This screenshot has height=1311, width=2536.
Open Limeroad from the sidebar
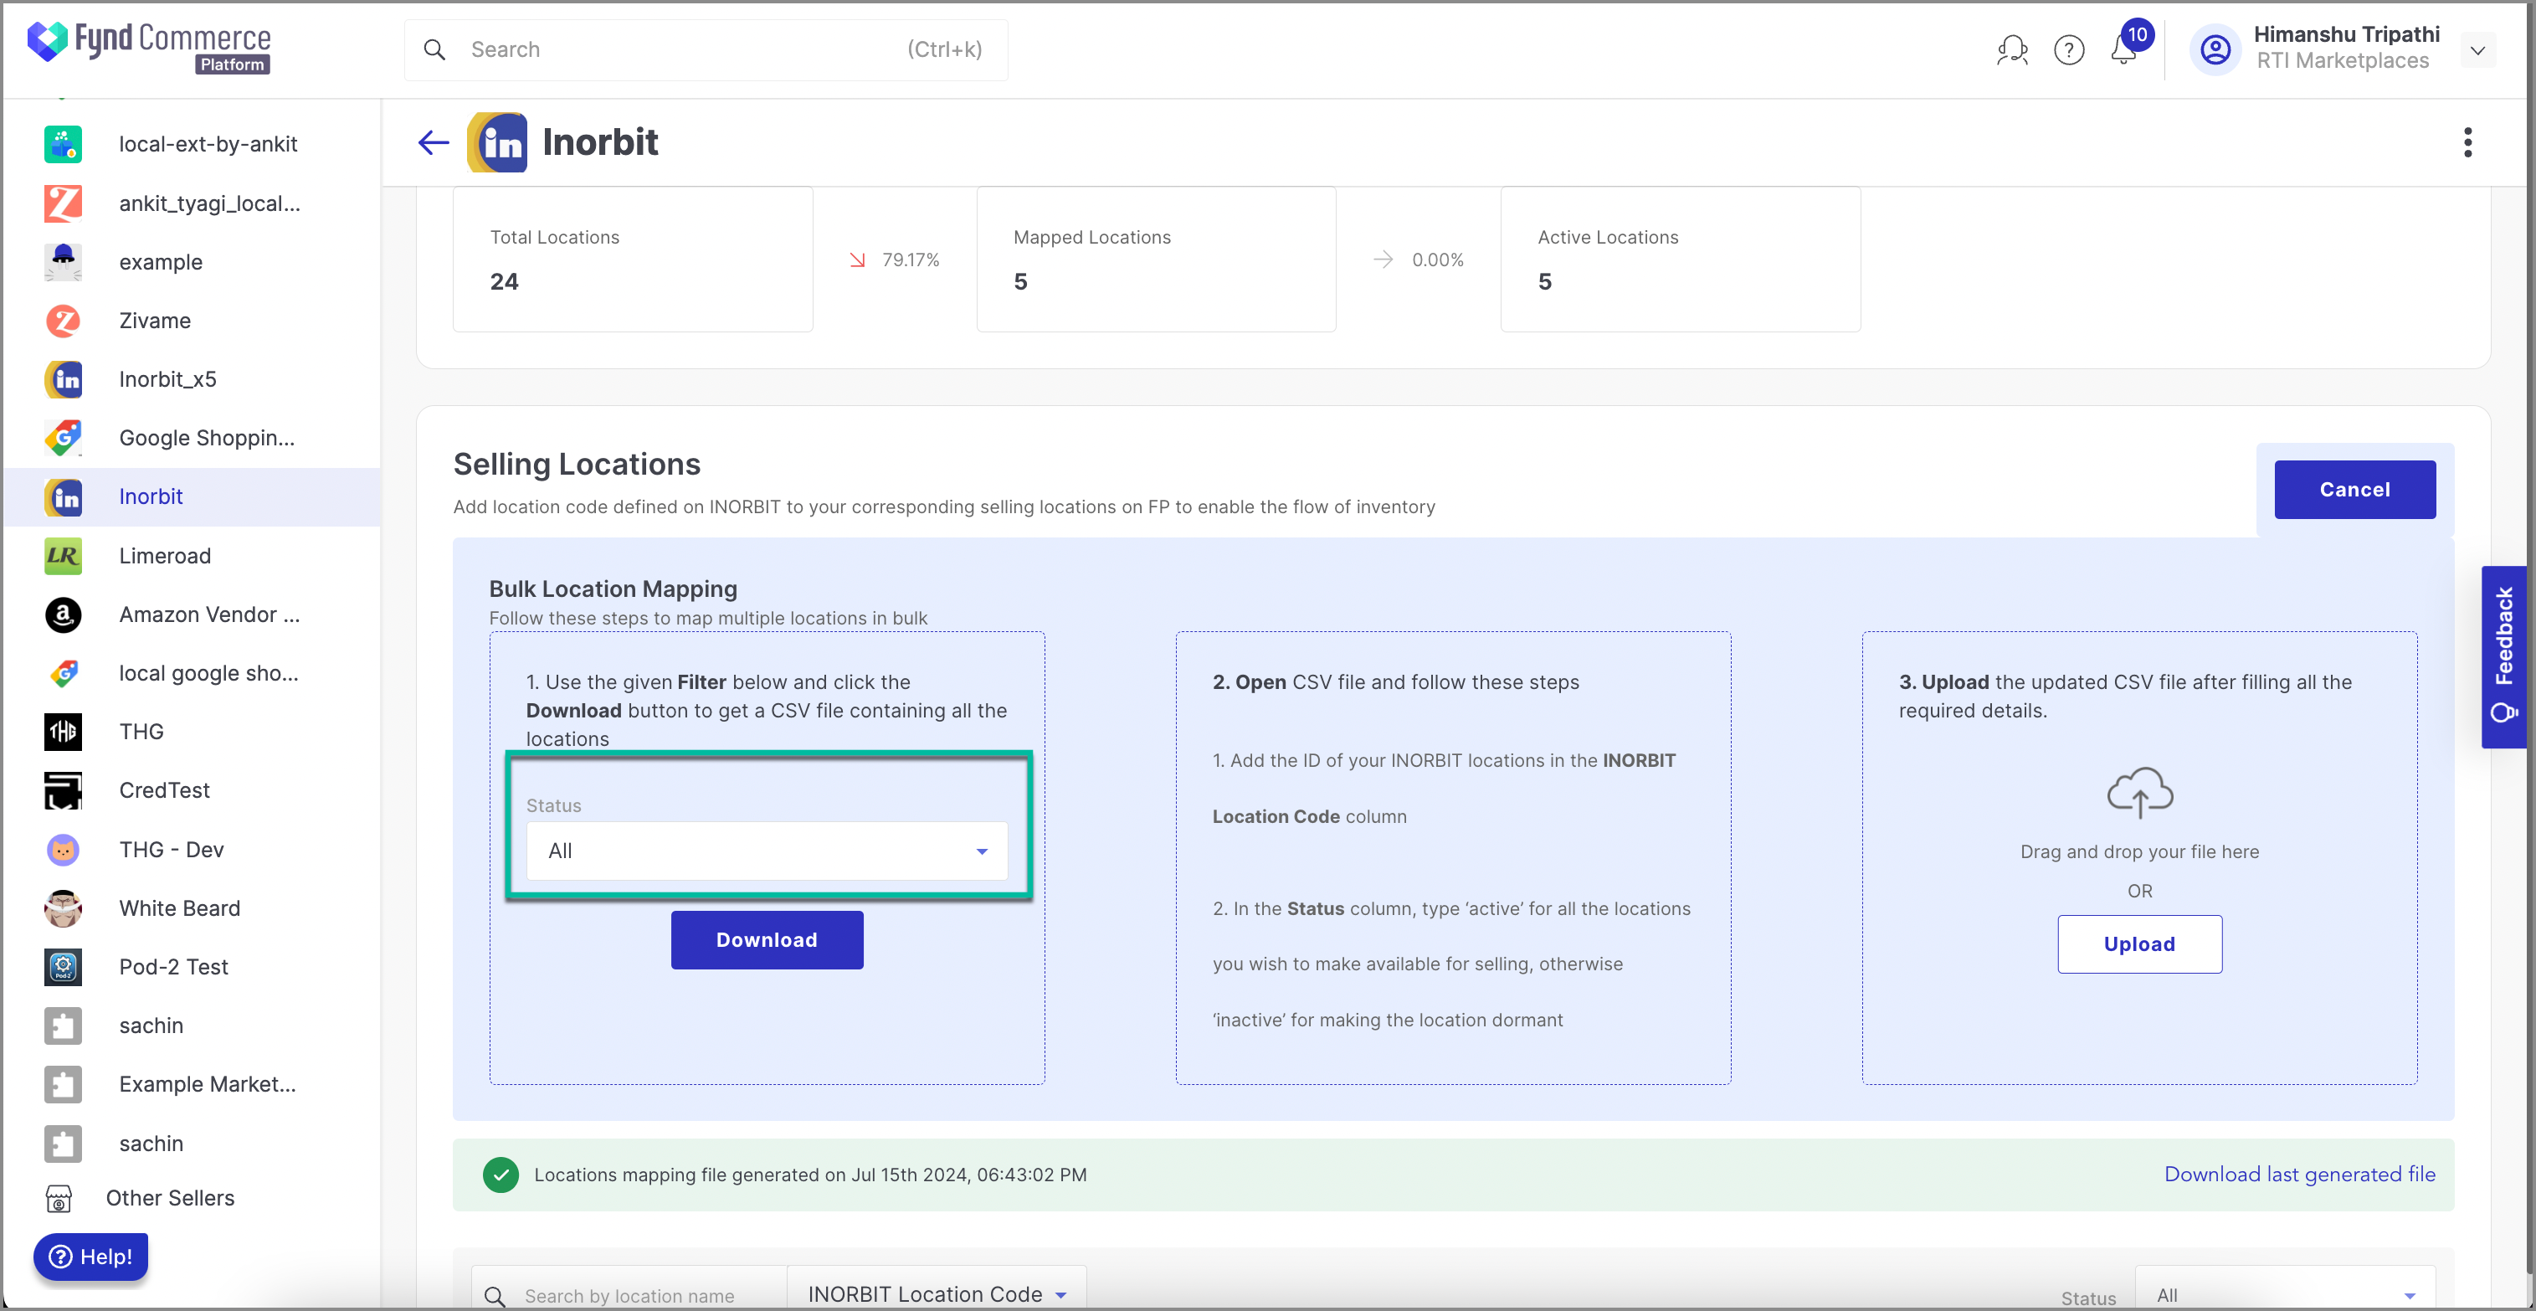pos(192,556)
